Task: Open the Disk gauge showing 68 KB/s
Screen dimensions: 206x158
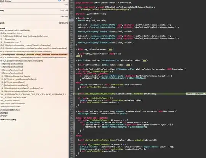Action: click(x=34, y=17)
